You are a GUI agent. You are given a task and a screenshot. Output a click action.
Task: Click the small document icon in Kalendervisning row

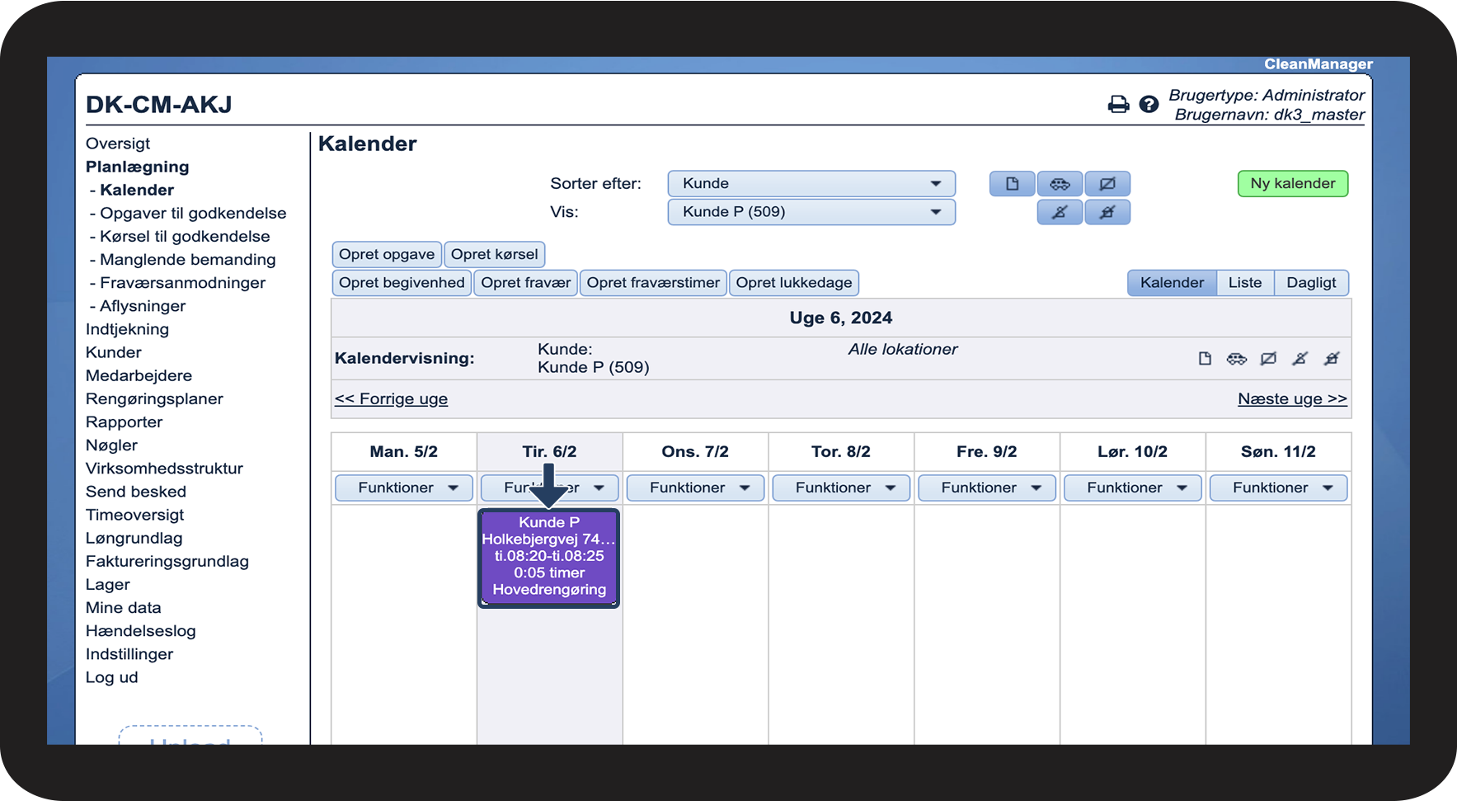tap(1205, 359)
